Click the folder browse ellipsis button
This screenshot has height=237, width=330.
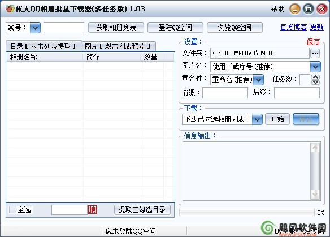pyautogui.click(x=315, y=54)
